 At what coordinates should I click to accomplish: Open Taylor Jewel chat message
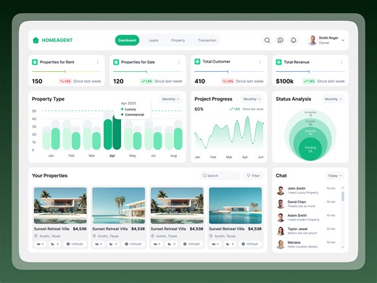tap(306, 231)
